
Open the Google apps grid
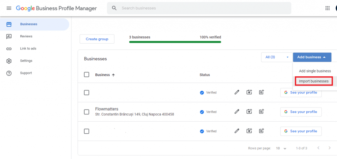coord(327,8)
